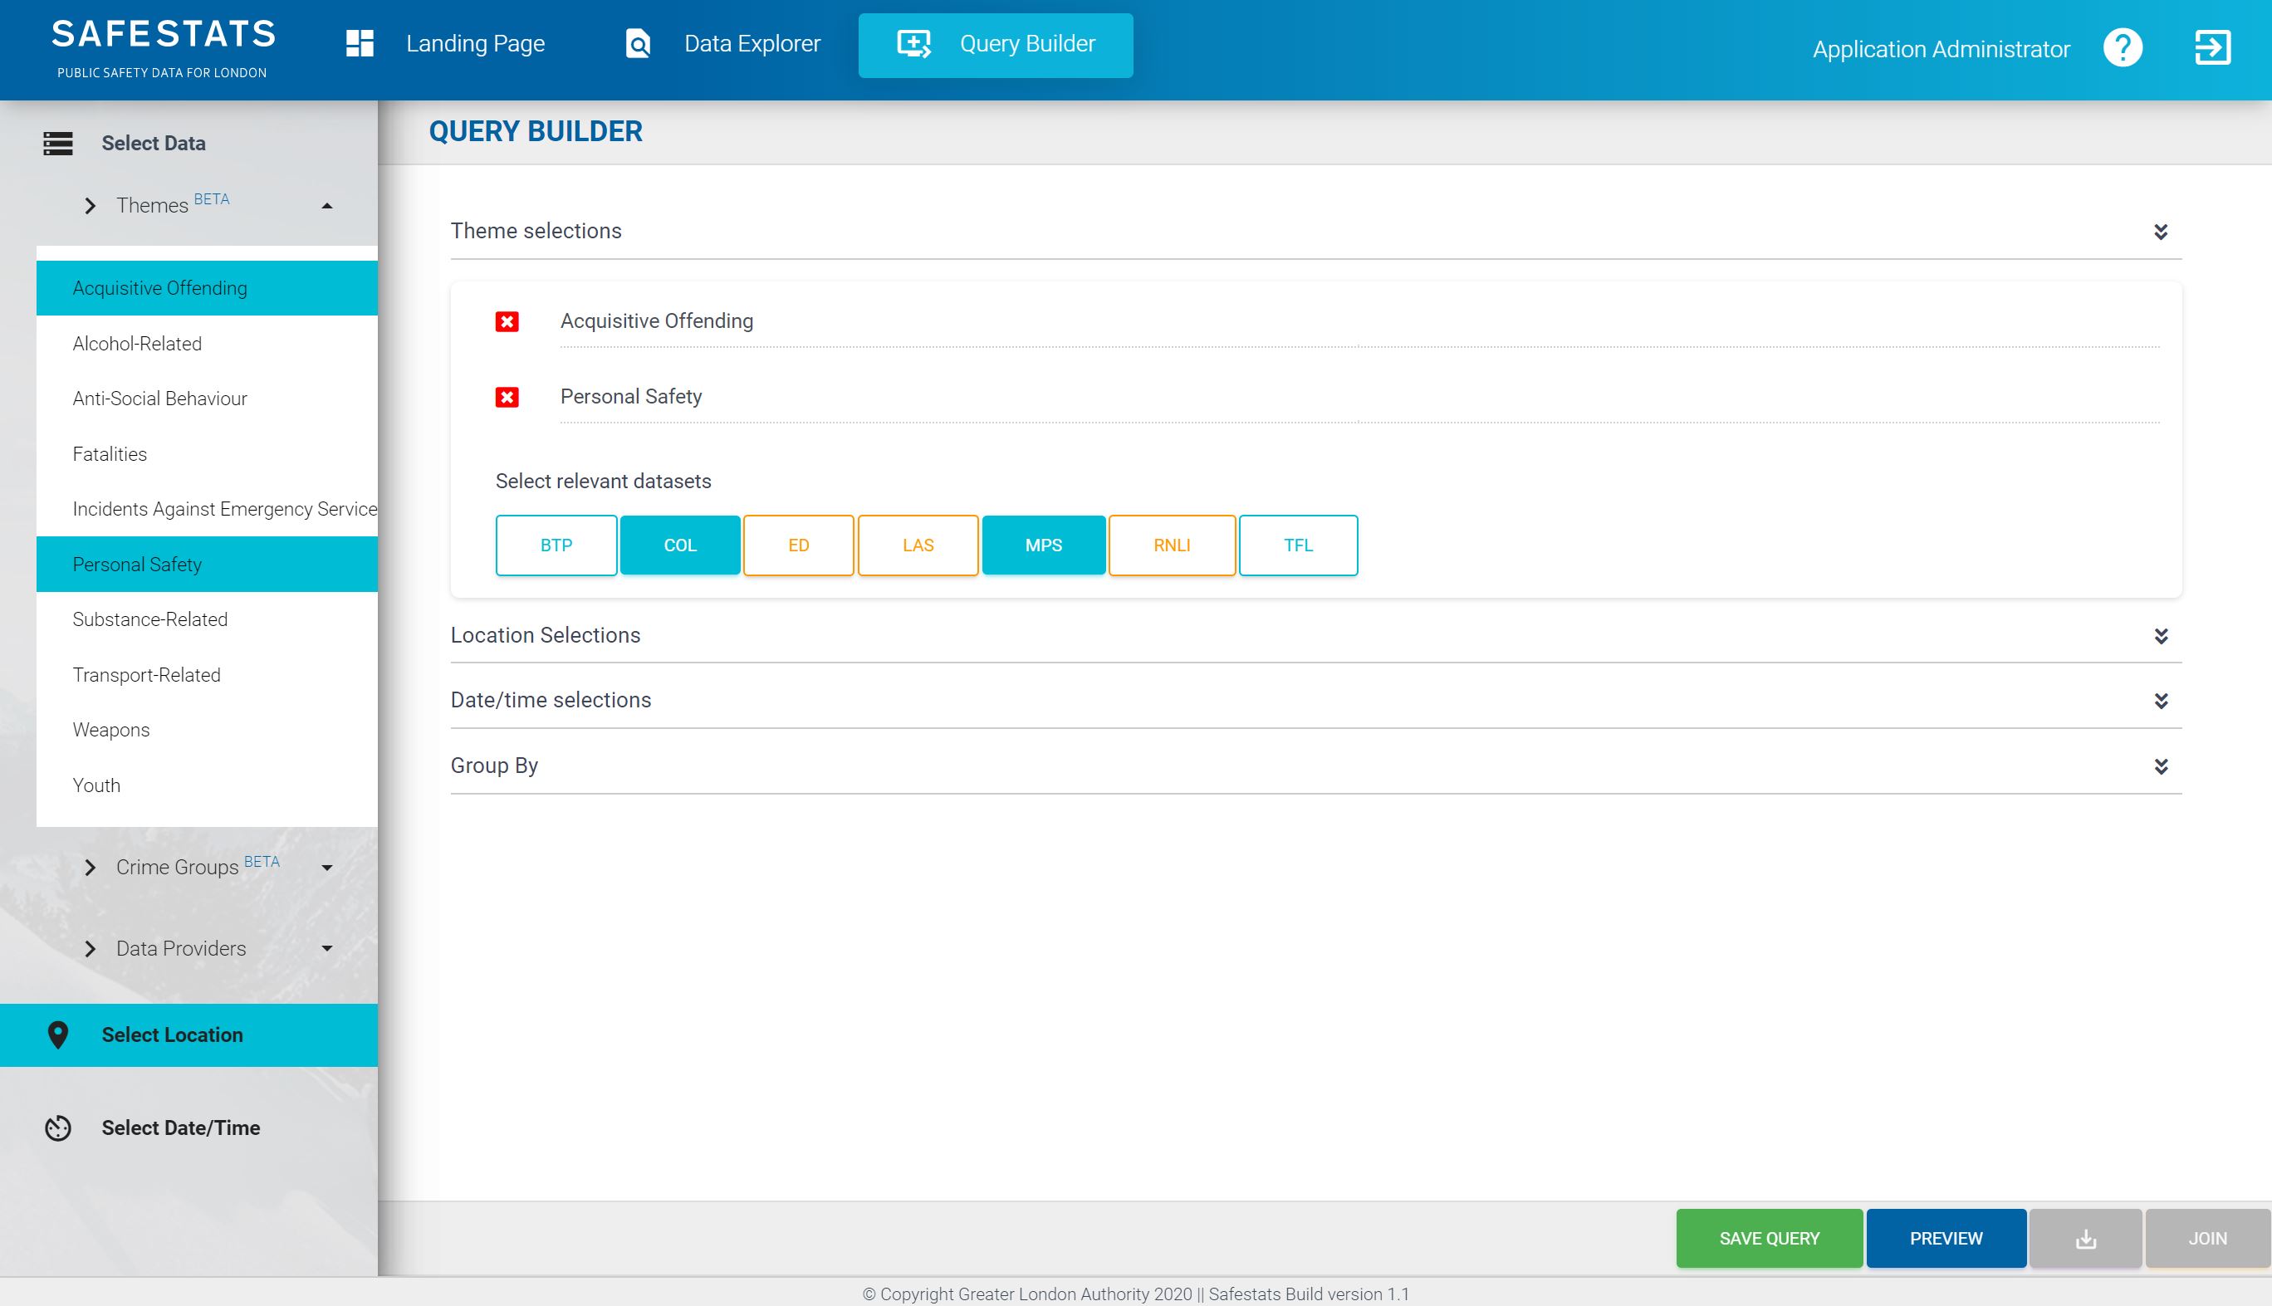This screenshot has width=2272, height=1306.
Task: Click the logout arrow icon
Action: (2213, 47)
